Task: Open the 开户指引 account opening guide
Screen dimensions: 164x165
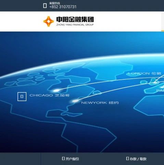Action: pos(72,159)
